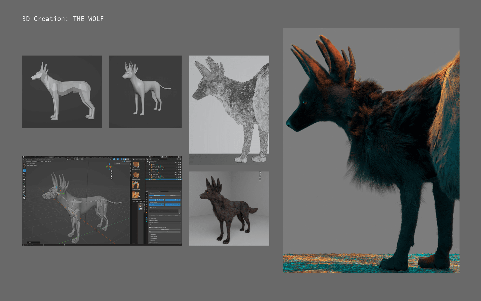Collapse the whole body collection

tap(148, 174)
